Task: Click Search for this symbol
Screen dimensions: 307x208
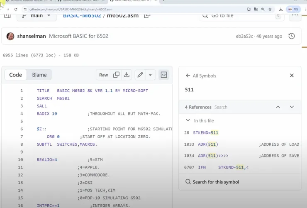Action: click(212, 182)
